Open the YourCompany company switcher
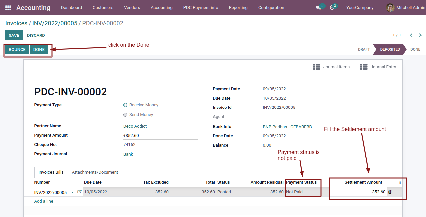The image size is (426, 217). 360,8
